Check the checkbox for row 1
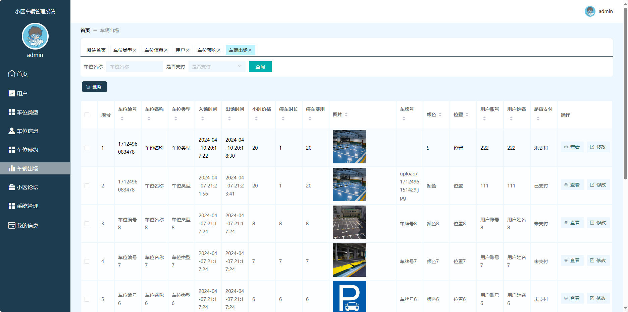 [87, 148]
